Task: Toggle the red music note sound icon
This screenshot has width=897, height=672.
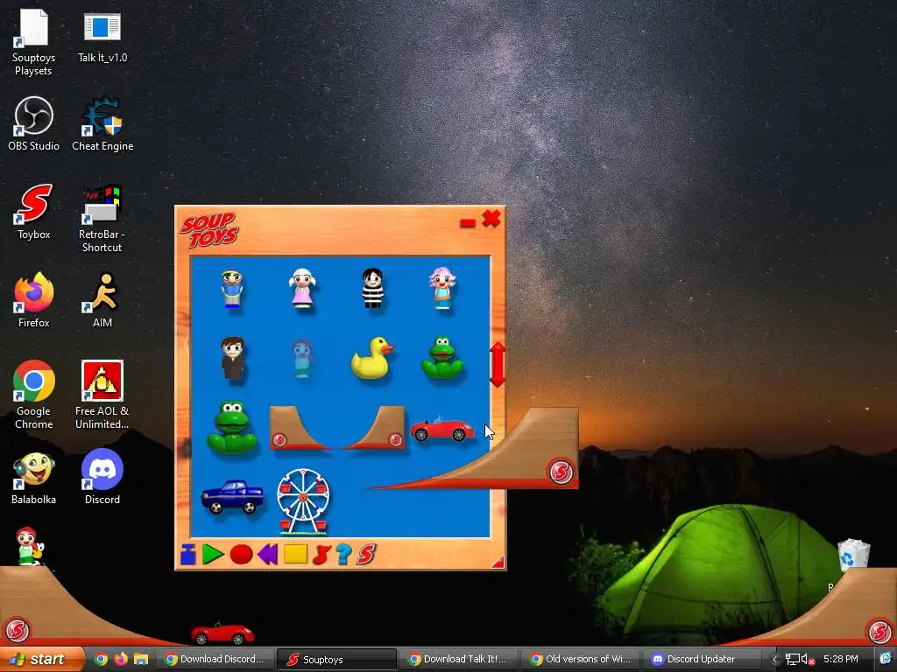Action: [321, 554]
